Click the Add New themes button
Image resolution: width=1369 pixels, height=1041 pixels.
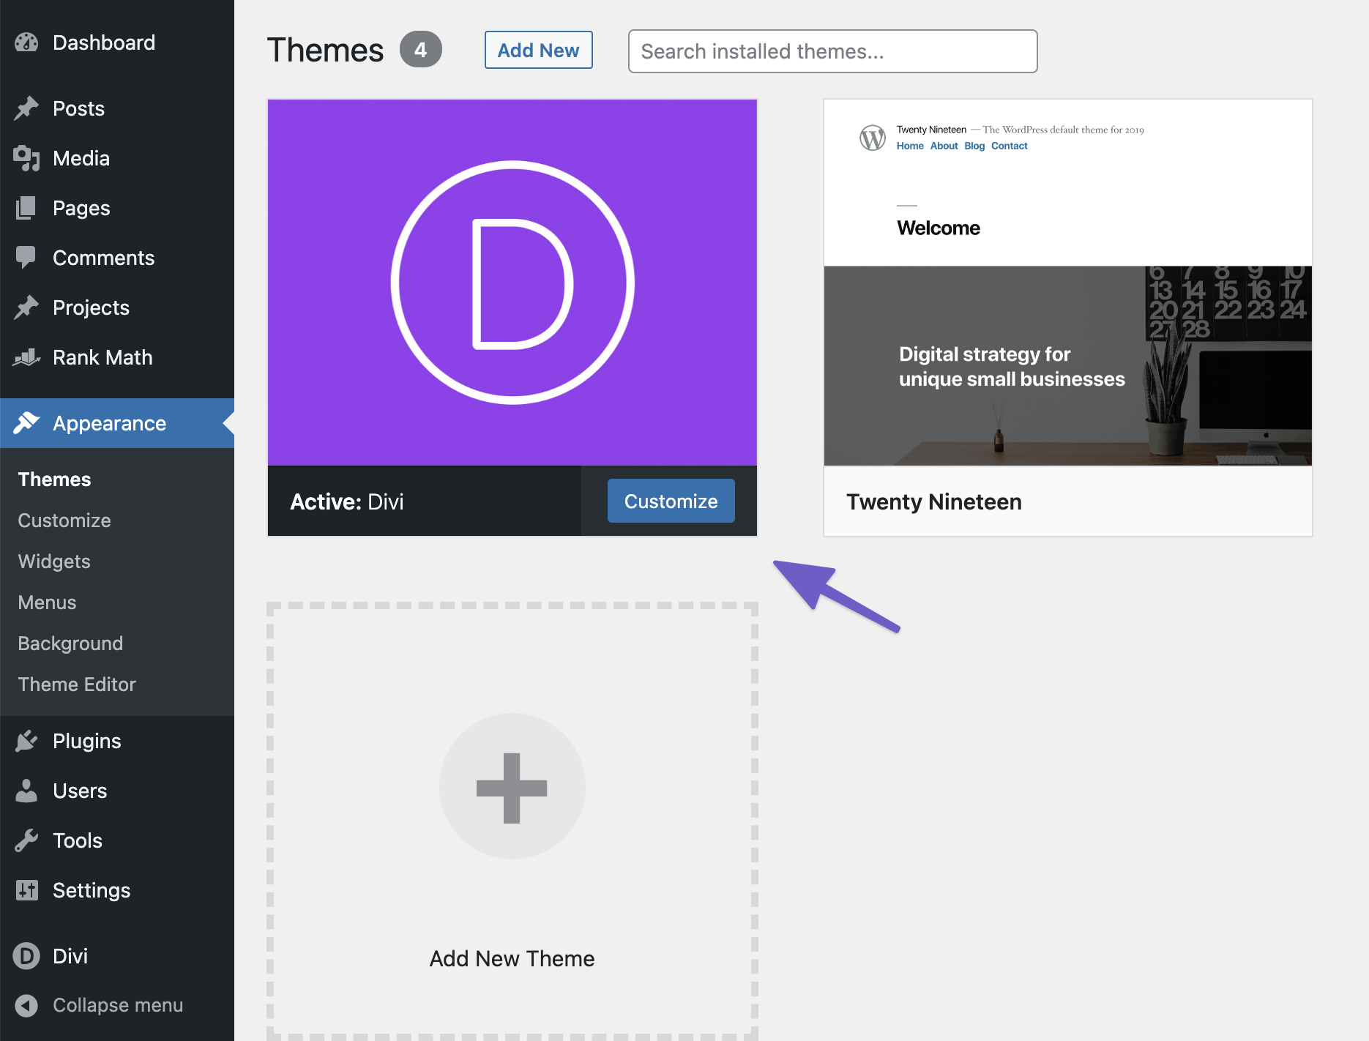tap(538, 50)
